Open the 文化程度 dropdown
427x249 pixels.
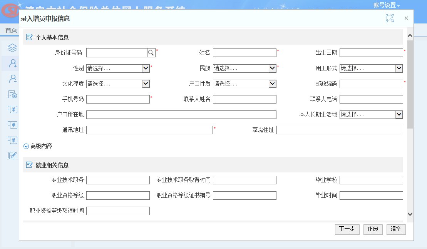(x=118, y=84)
